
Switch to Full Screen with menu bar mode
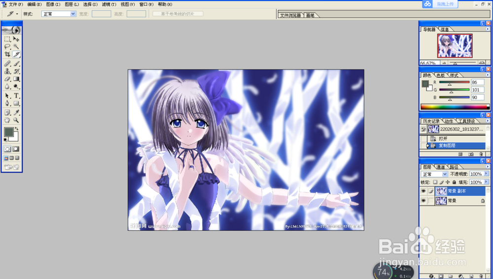pos(12,158)
